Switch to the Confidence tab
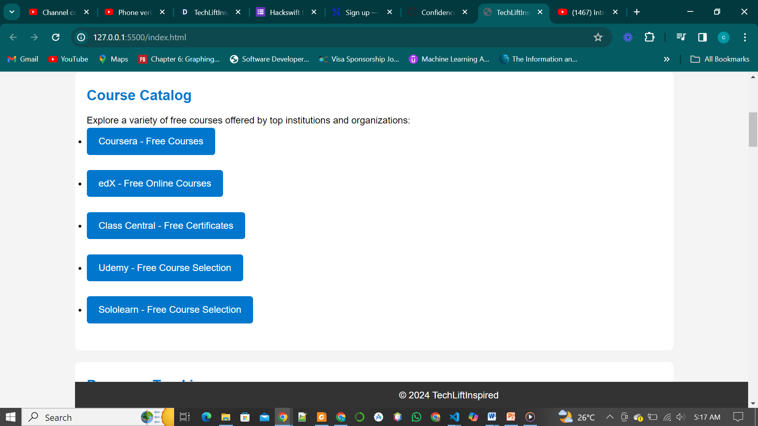The width and height of the screenshot is (758, 426). (x=437, y=12)
